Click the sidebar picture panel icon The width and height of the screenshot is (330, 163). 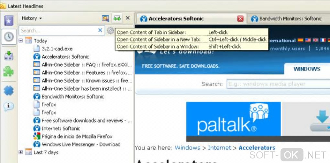[105, 18]
